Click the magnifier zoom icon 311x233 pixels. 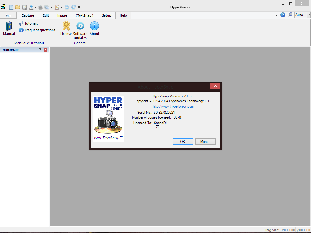290,15
